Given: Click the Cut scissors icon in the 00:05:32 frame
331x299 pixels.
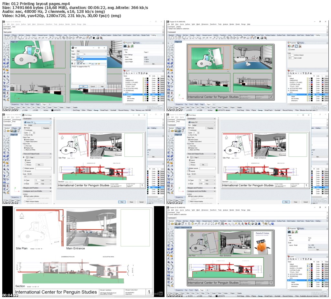Looking at the screenshot, I should (186, 224).
